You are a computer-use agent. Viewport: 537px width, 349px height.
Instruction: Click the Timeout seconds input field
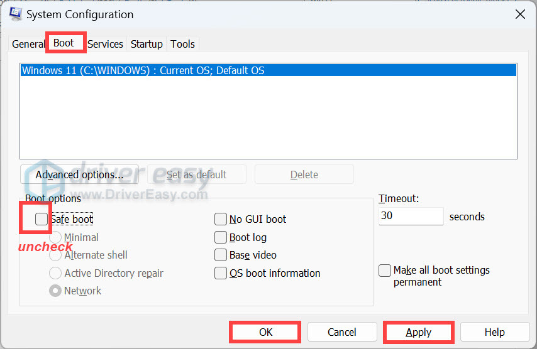coord(411,217)
